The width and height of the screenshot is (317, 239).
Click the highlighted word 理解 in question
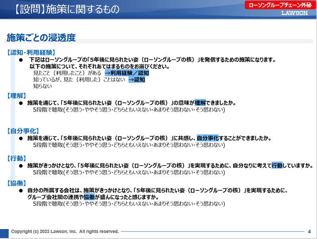pyautogui.click(x=200, y=103)
